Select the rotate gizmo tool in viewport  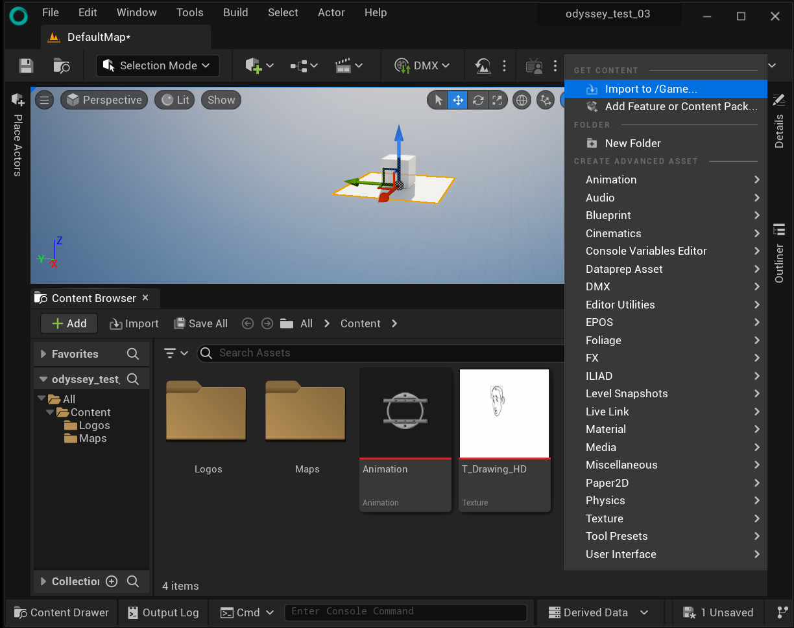pyautogui.click(x=478, y=100)
